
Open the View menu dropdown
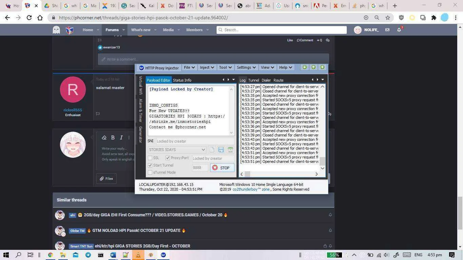pos(267,67)
